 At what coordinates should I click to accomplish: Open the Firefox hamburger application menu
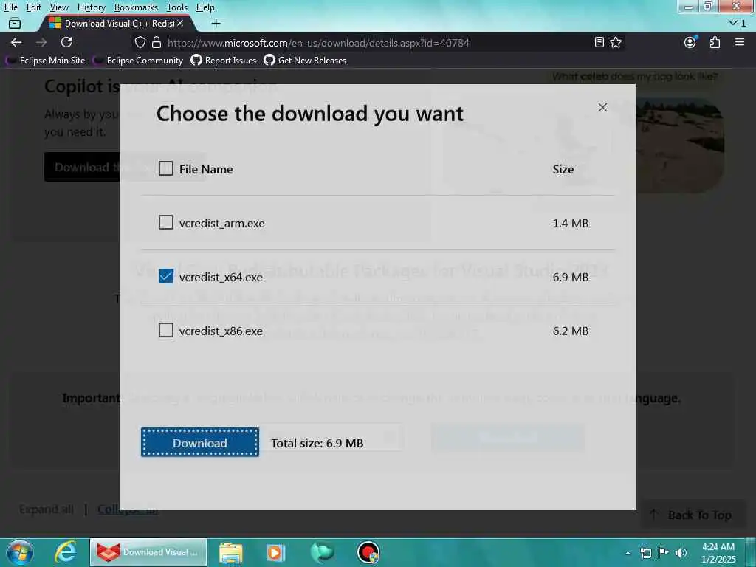tap(740, 42)
